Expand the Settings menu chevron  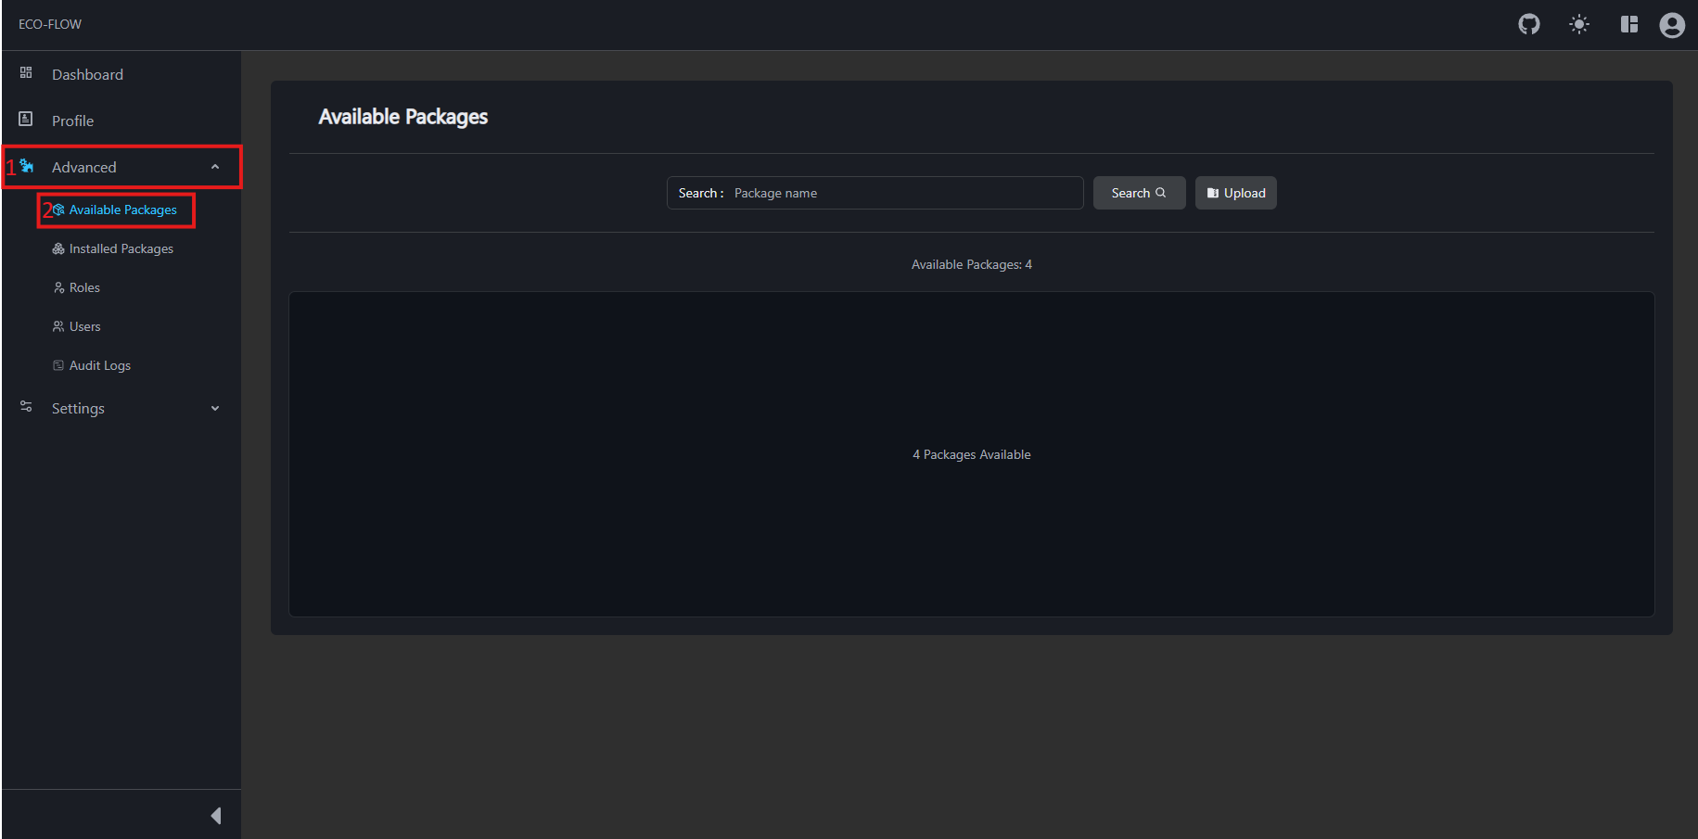pyautogui.click(x=215, y=408)
